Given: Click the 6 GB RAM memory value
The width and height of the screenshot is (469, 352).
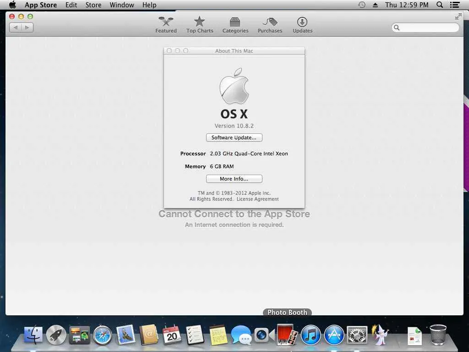Looking at the screenshot, I should click(x=222, y=166).
